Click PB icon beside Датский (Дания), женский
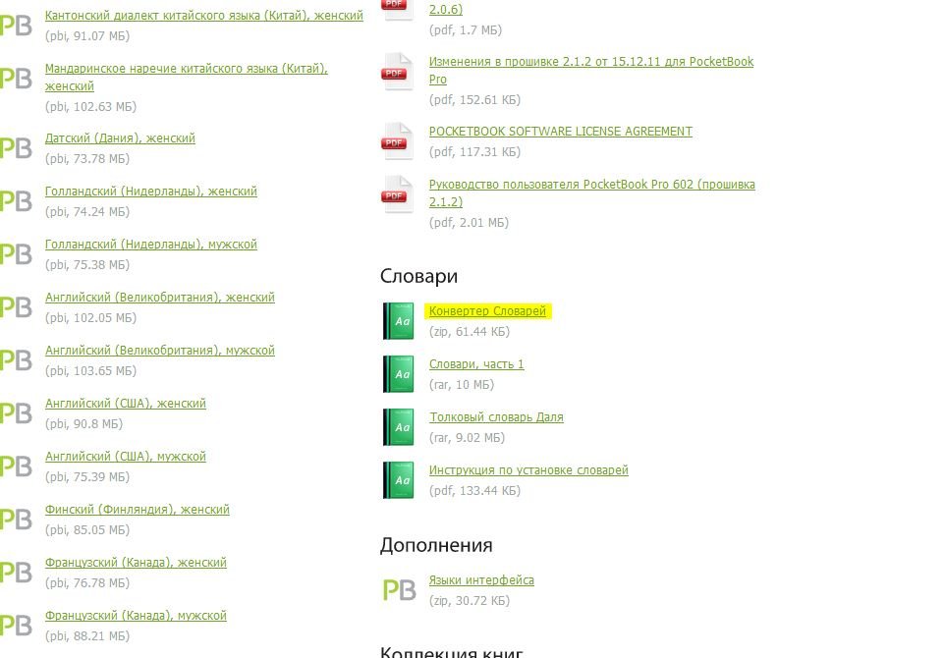The height and width of the screenshot is (658, 944). [x=16, y=148]
